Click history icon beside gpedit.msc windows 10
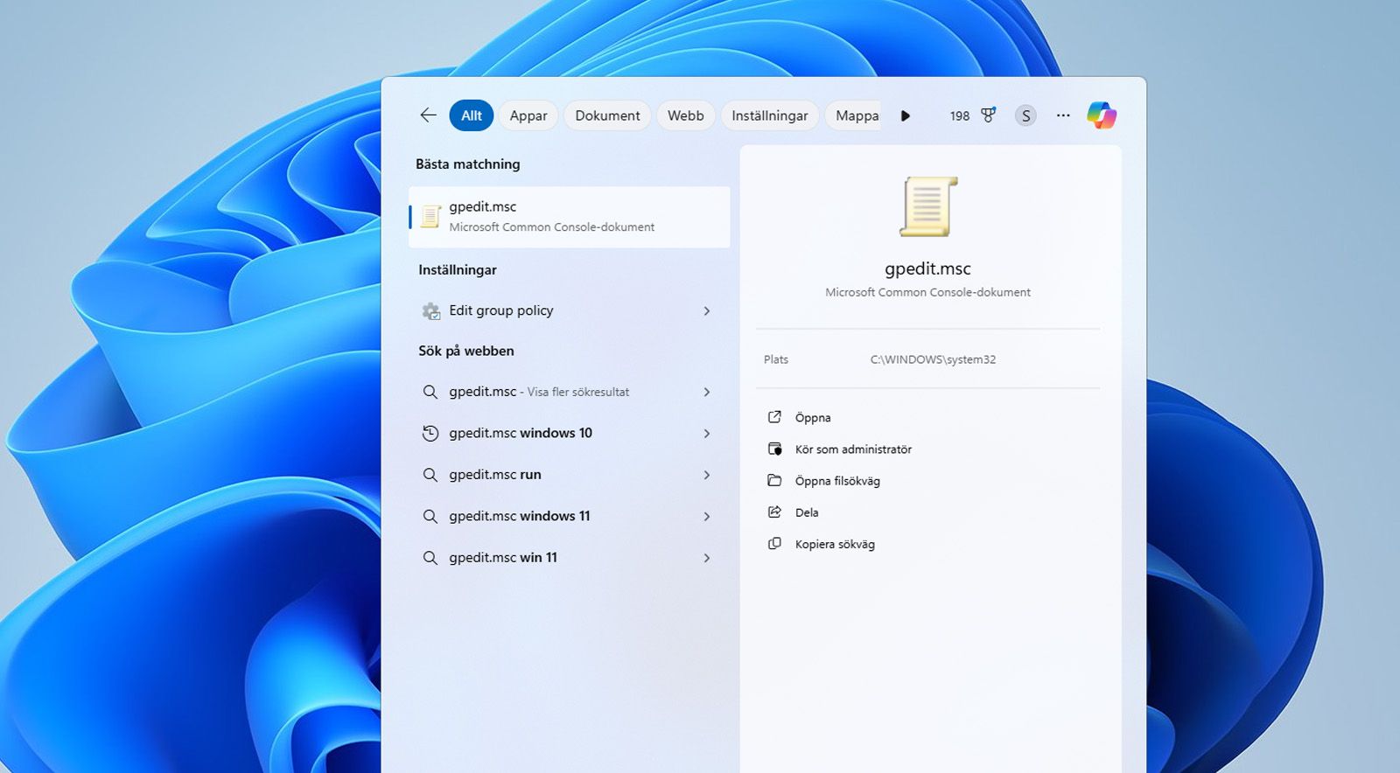Screen dimensions: 1400x773 (x=430, y=433)
